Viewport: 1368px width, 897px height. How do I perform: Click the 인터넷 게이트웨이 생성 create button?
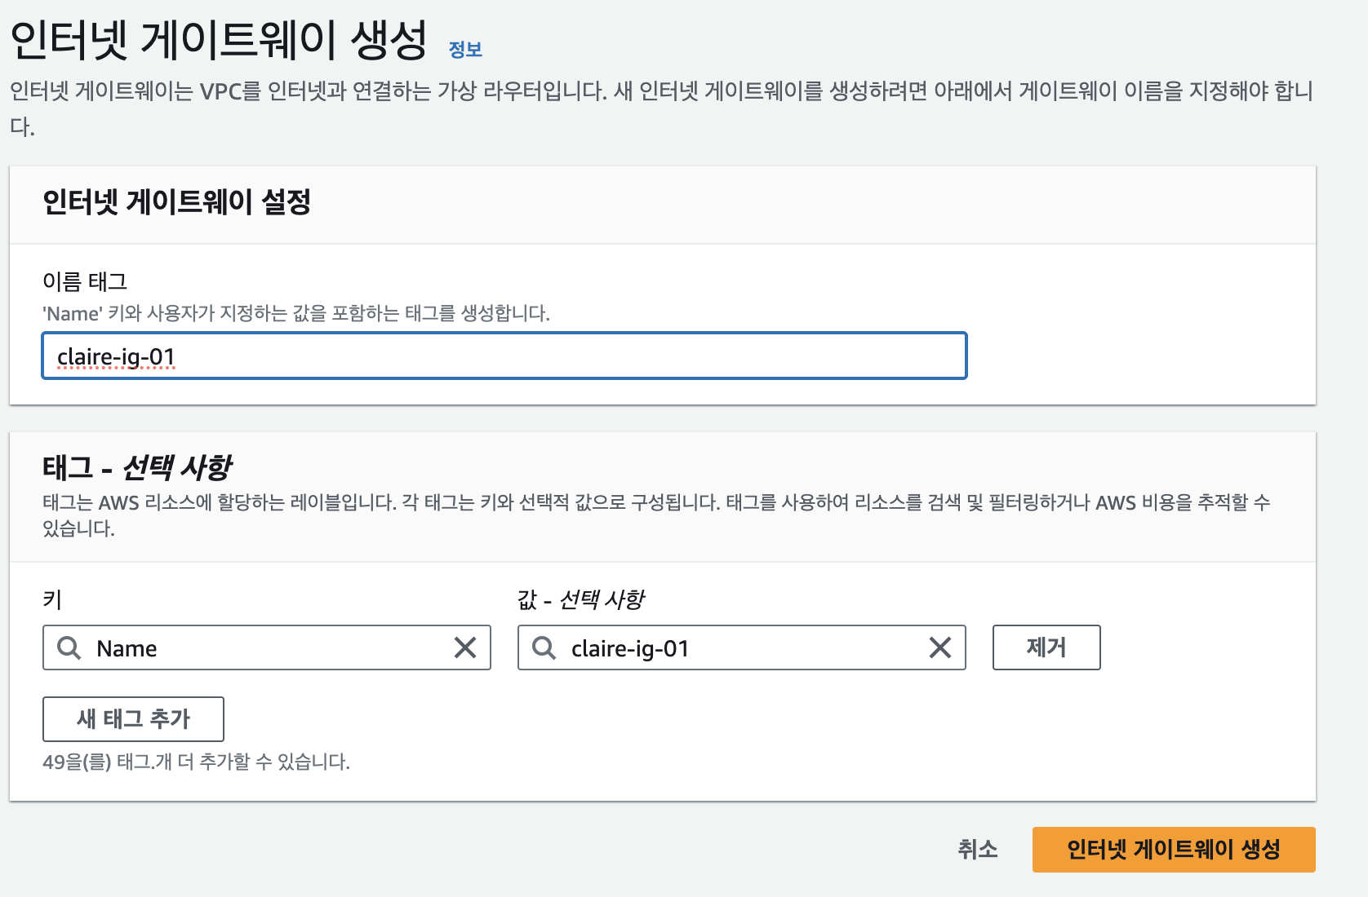click(x=1174, y=849)
